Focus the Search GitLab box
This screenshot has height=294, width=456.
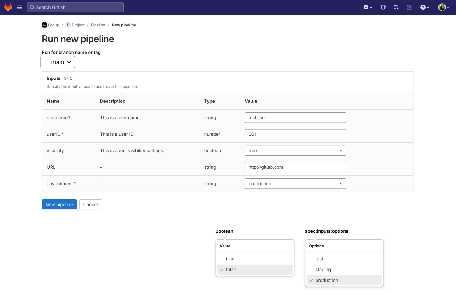click(75, 7)
